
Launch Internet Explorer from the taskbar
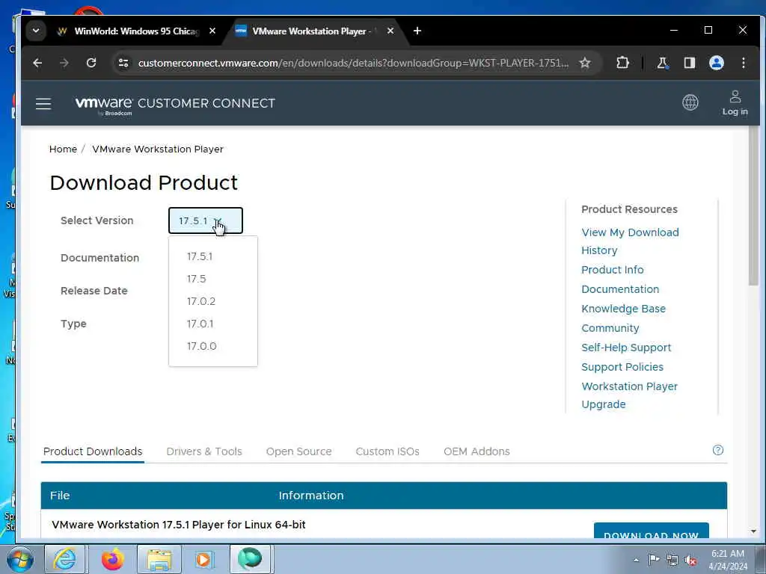click(x=65, y=559)
